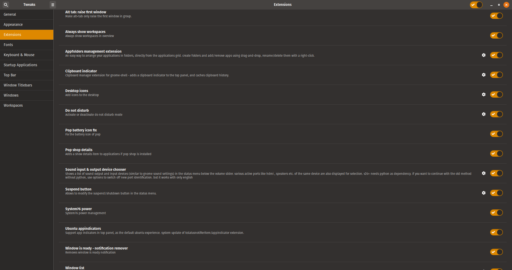The image size is (512, 270).
Task: Toggle Sound input & output device chooser switch
Action: coord(497,173)
